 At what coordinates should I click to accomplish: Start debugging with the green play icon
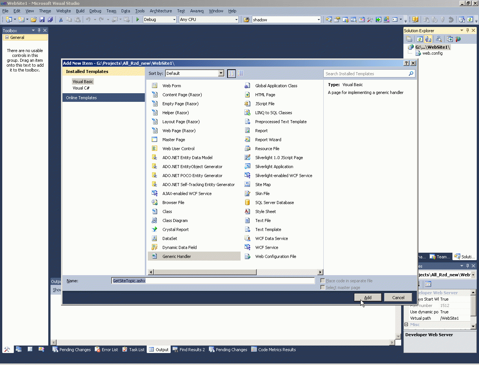(x=138, y=19)
